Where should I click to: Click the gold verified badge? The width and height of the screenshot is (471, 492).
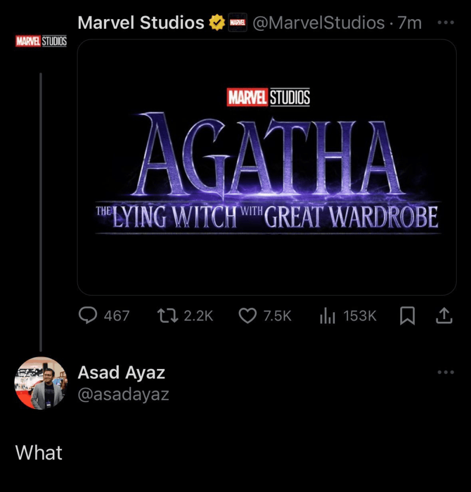pyautogui.click(x=217, y=23)
